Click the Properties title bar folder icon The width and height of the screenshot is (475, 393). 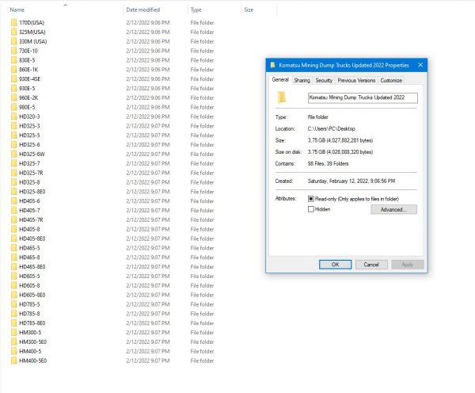coord(272,65)
